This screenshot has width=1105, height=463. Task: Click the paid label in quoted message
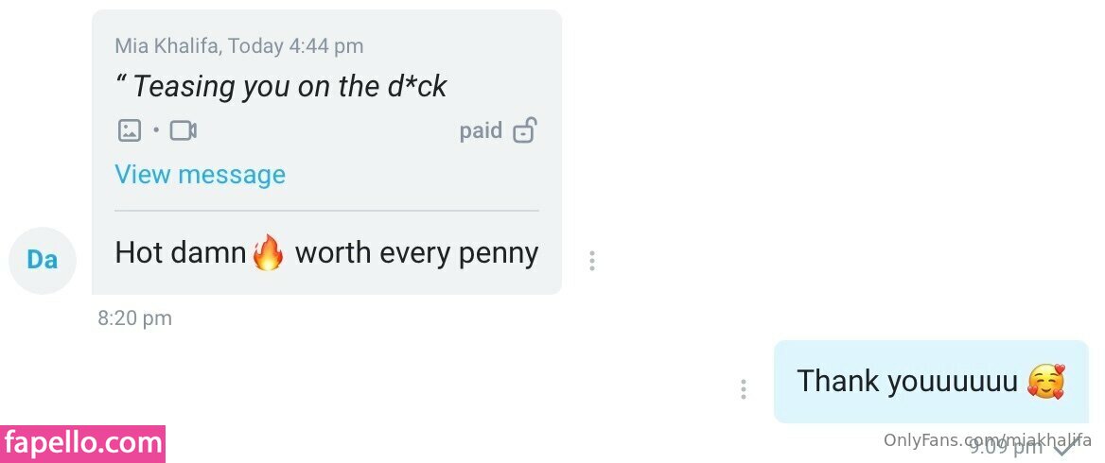click(x=481, y=131)
